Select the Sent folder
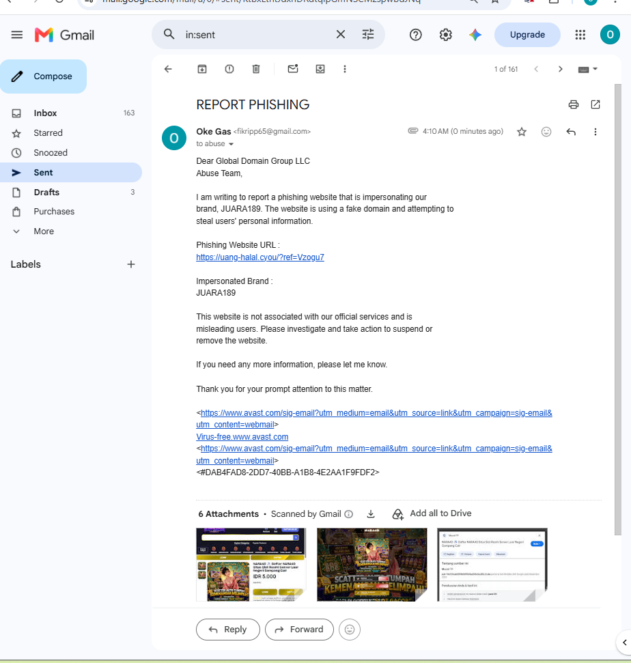 (71, 173)
